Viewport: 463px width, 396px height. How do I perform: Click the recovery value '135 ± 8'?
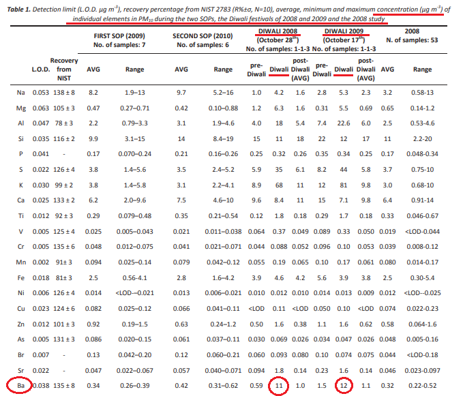(64, 386)
